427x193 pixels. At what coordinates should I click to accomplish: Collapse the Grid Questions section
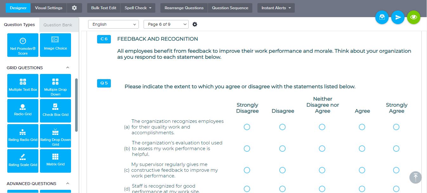pyautogui.click(x=67, y=68)
